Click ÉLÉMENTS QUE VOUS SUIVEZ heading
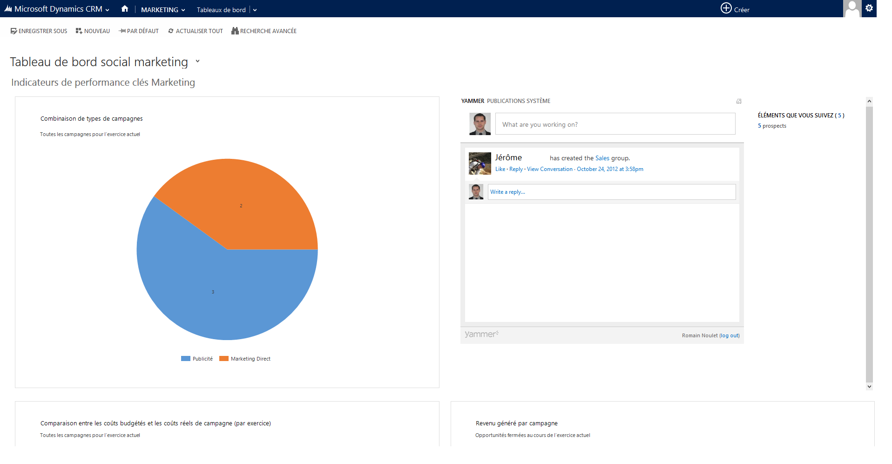The width and height of the screenshot is (892, 464). (801, 115)
